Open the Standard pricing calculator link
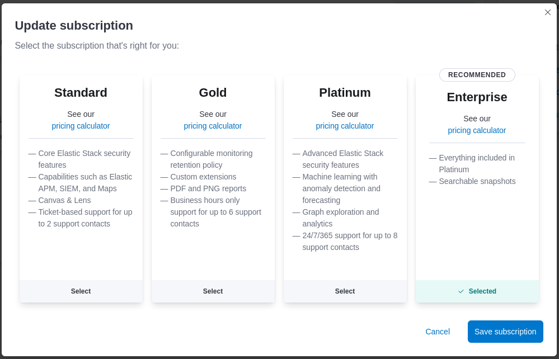 (x=81, y=126)
